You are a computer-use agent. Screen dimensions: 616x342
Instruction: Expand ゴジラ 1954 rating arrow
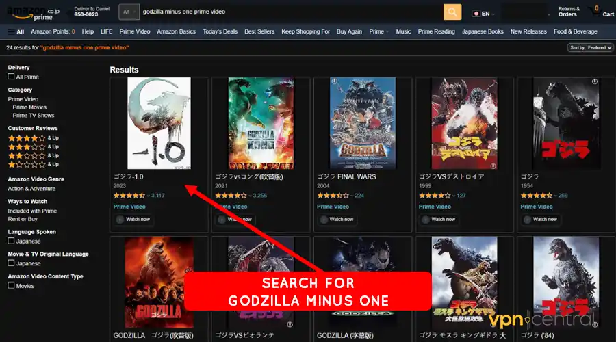[x=556, y=196]
